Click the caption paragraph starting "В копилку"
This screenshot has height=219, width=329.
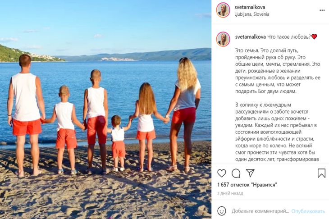coord(277,132)
